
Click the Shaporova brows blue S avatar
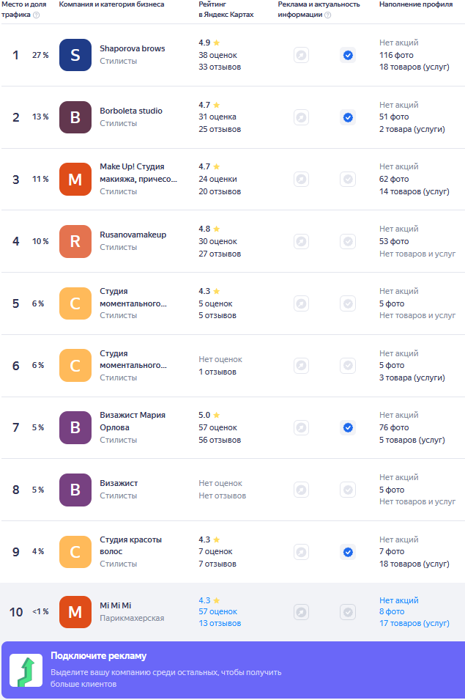click(x=75, y=55)
